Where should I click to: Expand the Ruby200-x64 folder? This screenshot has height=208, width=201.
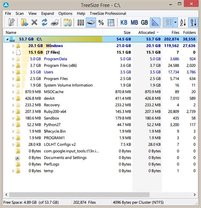coord(13,112)
